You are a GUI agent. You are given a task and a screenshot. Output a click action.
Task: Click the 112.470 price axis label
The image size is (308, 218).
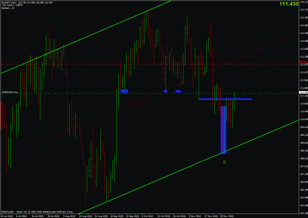(304, 72)
